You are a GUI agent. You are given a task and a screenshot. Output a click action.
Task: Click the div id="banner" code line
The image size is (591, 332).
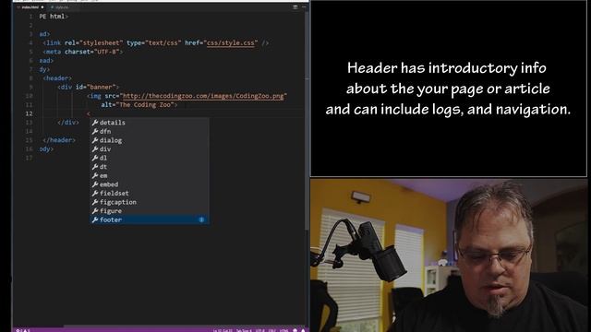pyautogui.click(x=89, y=87)
